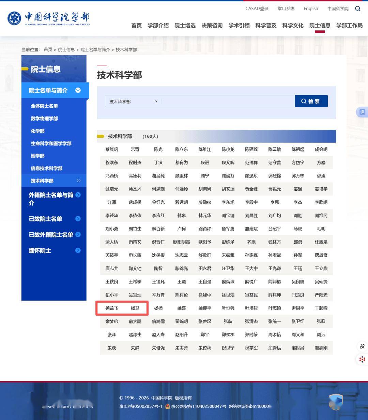Expand arrow next to 外籍院士名单与简介
The height and width of the screenshot is (420, 368).
click(78, 195)
